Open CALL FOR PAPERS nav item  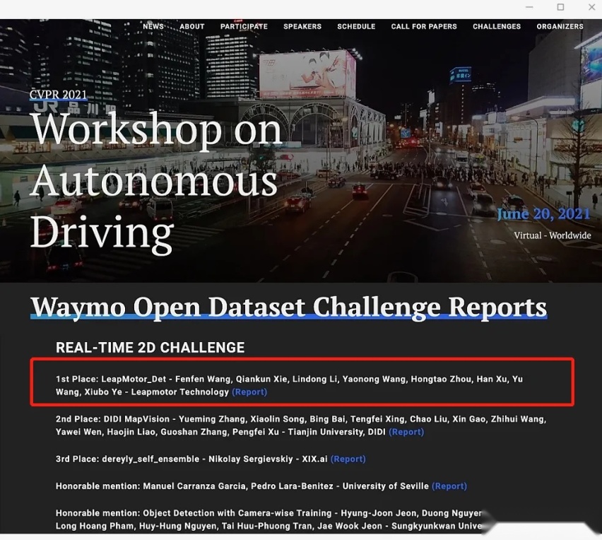(x=424, y=26)
